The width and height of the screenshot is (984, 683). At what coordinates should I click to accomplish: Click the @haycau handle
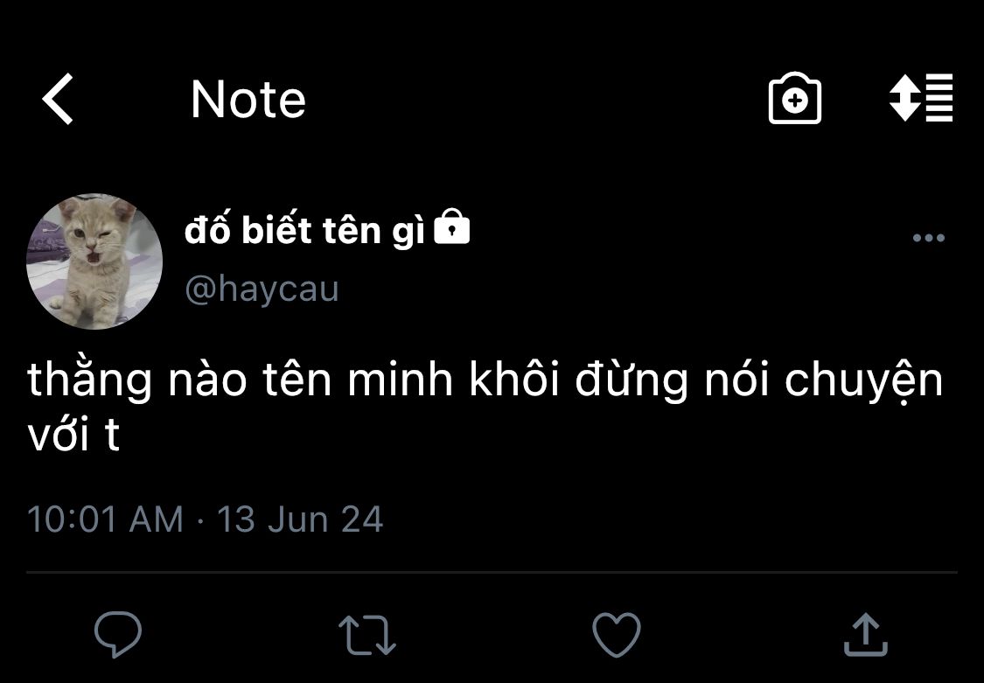pos(262,288)
